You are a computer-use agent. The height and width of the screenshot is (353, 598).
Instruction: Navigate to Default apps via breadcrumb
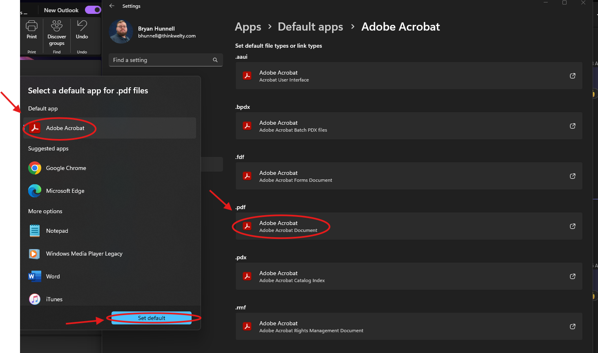[x=310, y=26]
